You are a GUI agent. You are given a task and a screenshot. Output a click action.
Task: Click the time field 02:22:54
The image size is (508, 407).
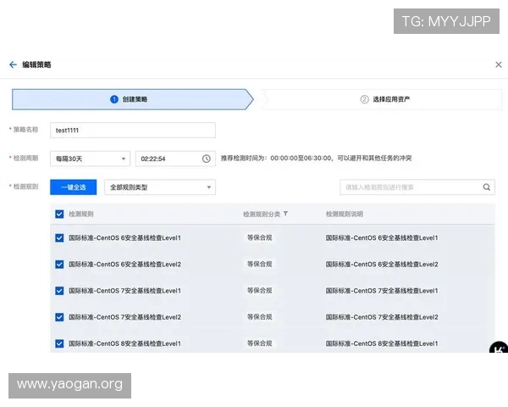coord(175,159)
